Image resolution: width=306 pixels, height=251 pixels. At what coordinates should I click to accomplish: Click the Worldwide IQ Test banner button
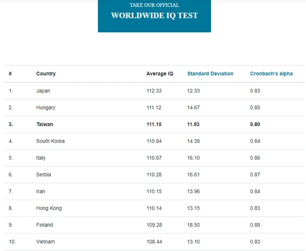154,15
